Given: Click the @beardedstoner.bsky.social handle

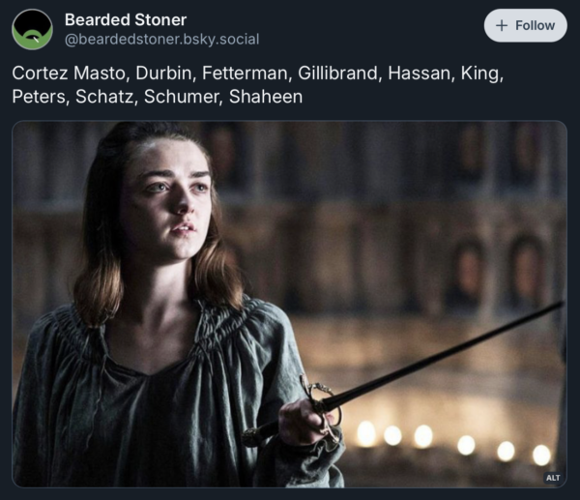Looking at the screenshot, I should (x=161, y=40).
